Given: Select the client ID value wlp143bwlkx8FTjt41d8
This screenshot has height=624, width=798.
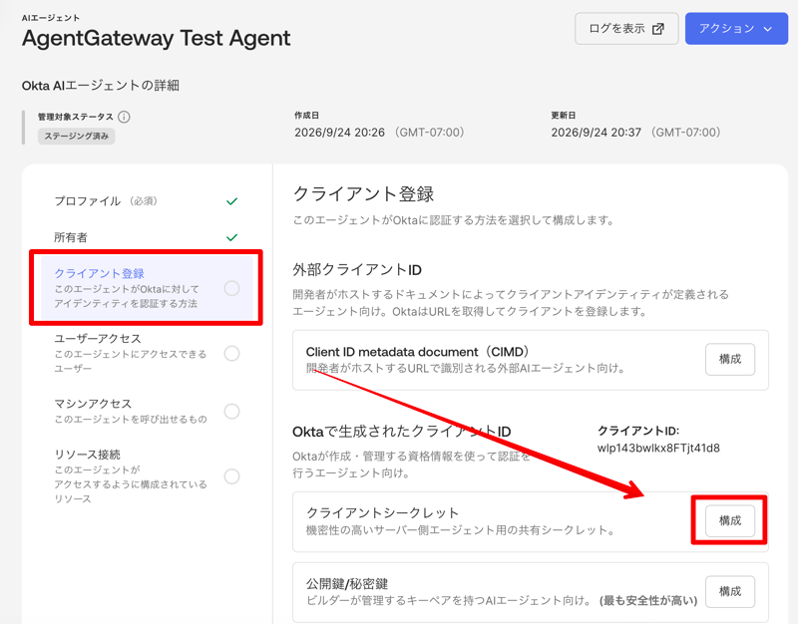Looking at the screenshot, I should point(658,448).
